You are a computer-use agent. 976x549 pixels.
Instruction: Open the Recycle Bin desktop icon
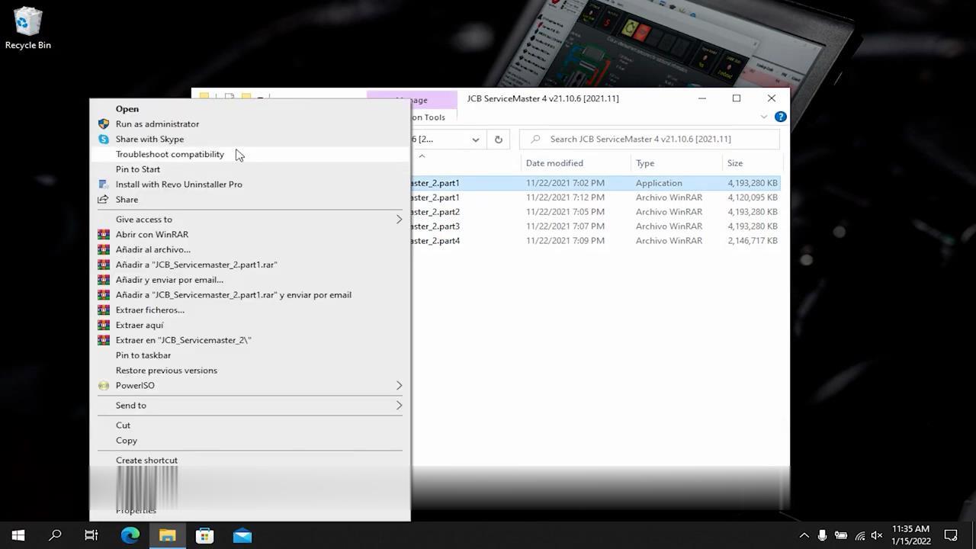tap(27, 28)
